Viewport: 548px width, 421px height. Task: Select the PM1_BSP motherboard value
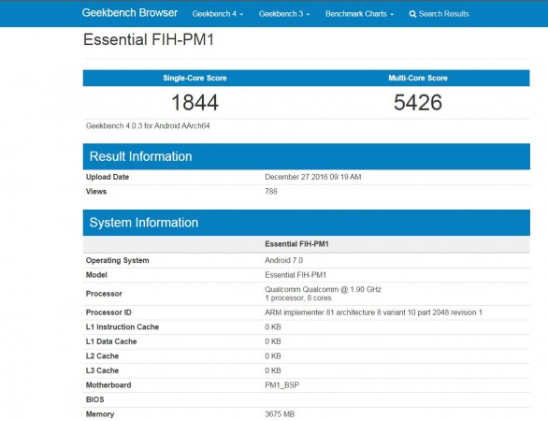coord(281,385)
